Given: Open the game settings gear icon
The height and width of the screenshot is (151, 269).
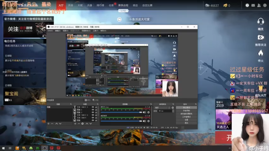Looking at the screenshot, I should [x=265, y=5].
